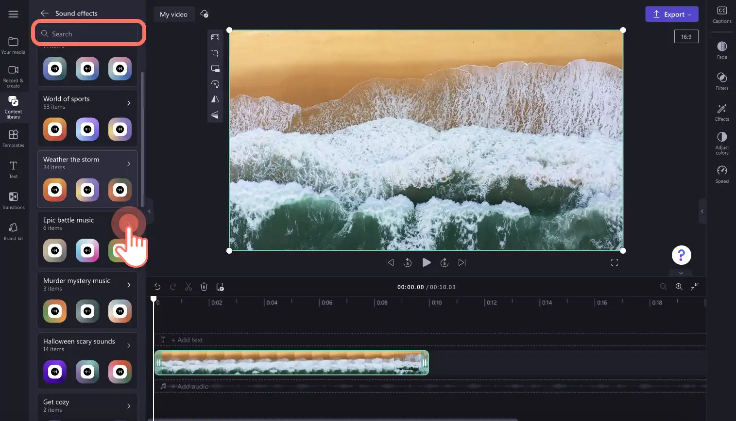Expand Halloween scary sounds category
The width and height of the screenshot is (736, 421).
click(129, 345)
